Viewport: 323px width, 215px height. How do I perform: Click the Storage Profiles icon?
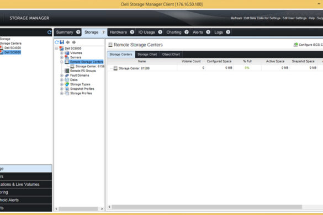[x=67, y=93]
